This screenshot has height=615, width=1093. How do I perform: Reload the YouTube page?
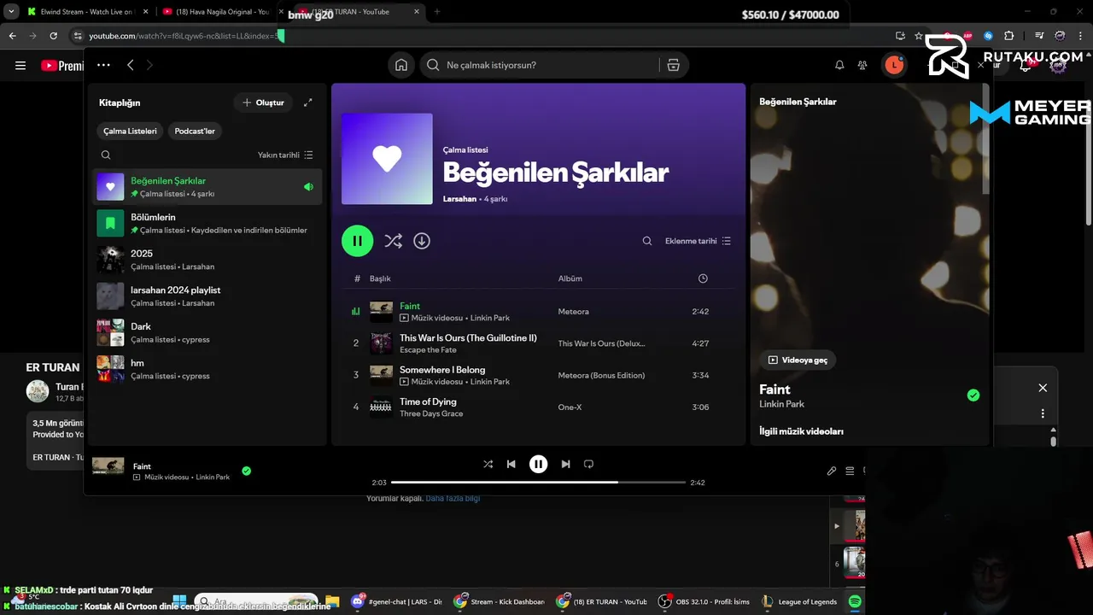[x=53, y=36]
